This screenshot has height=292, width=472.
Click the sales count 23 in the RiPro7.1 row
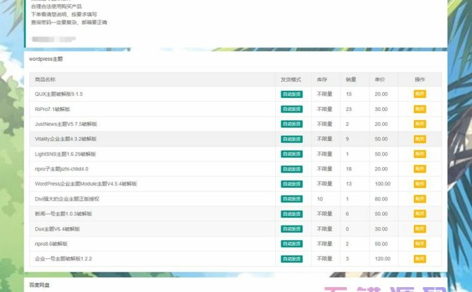tap(348, 109)
